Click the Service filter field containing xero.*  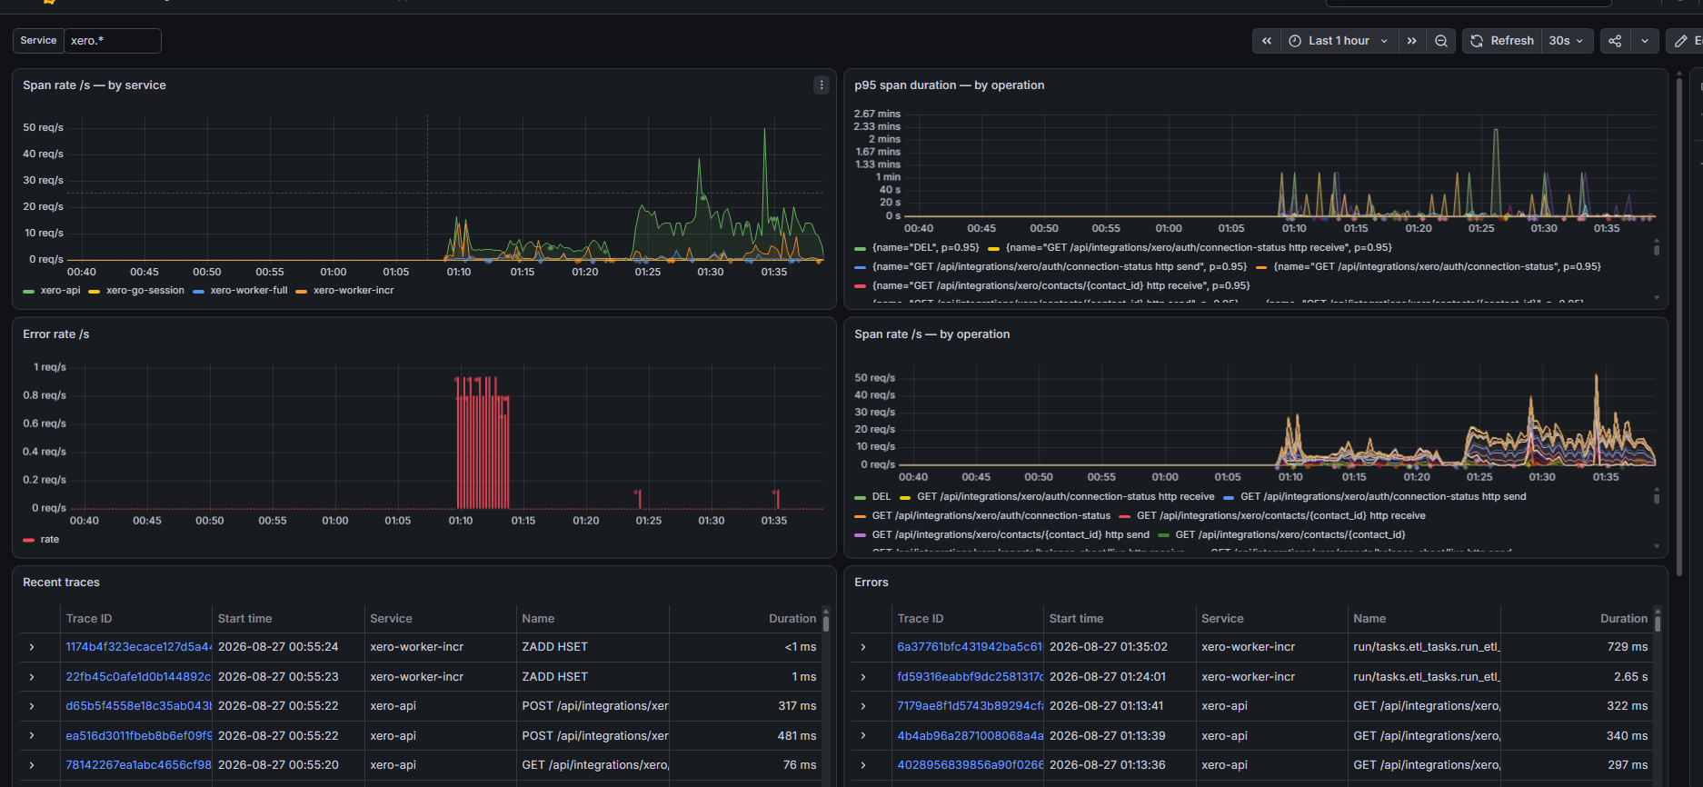(x=112, y=41)
